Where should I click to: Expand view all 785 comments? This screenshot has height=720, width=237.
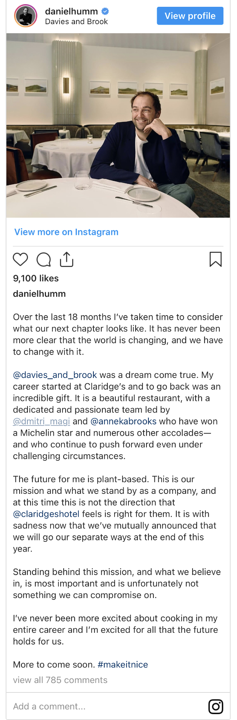tap(60, 680)
